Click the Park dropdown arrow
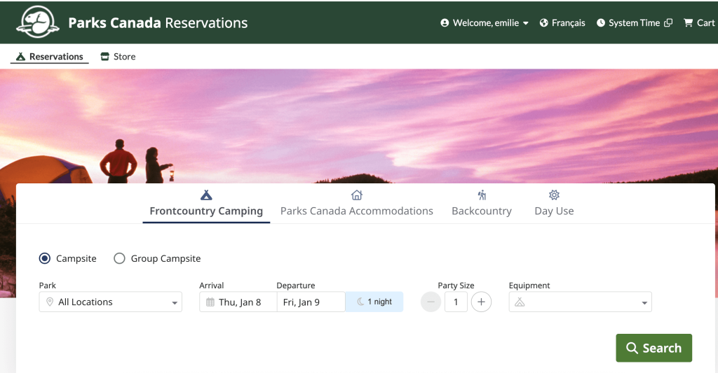Screen dimensions: 718x373 coord(175,302)
